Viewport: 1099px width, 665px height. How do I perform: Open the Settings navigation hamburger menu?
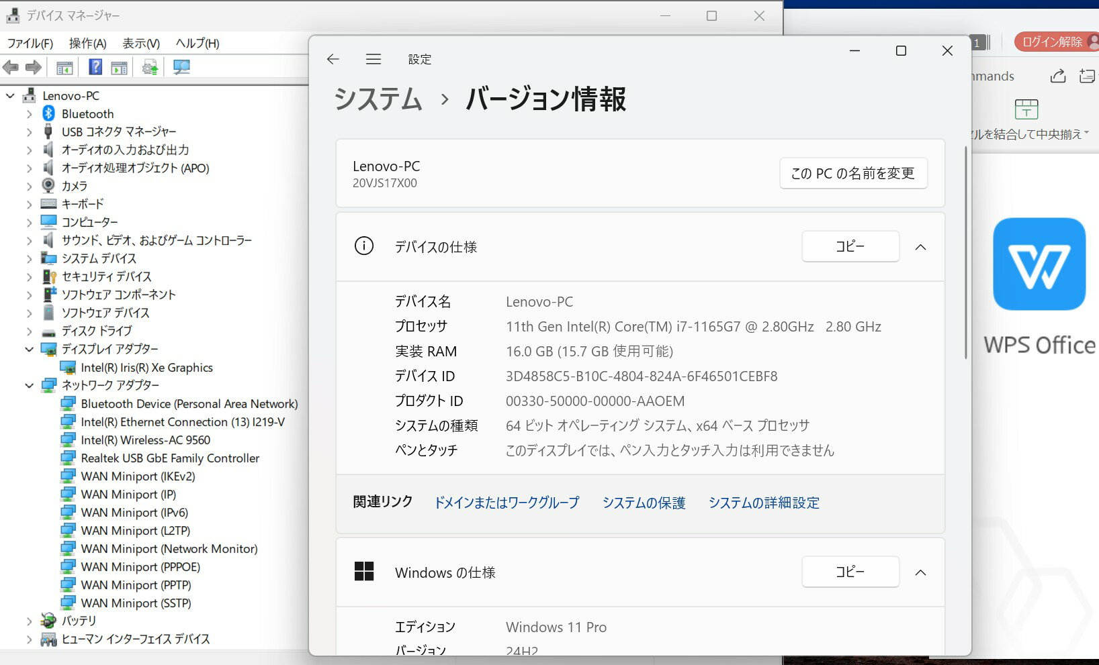click(x=373, y=59)
